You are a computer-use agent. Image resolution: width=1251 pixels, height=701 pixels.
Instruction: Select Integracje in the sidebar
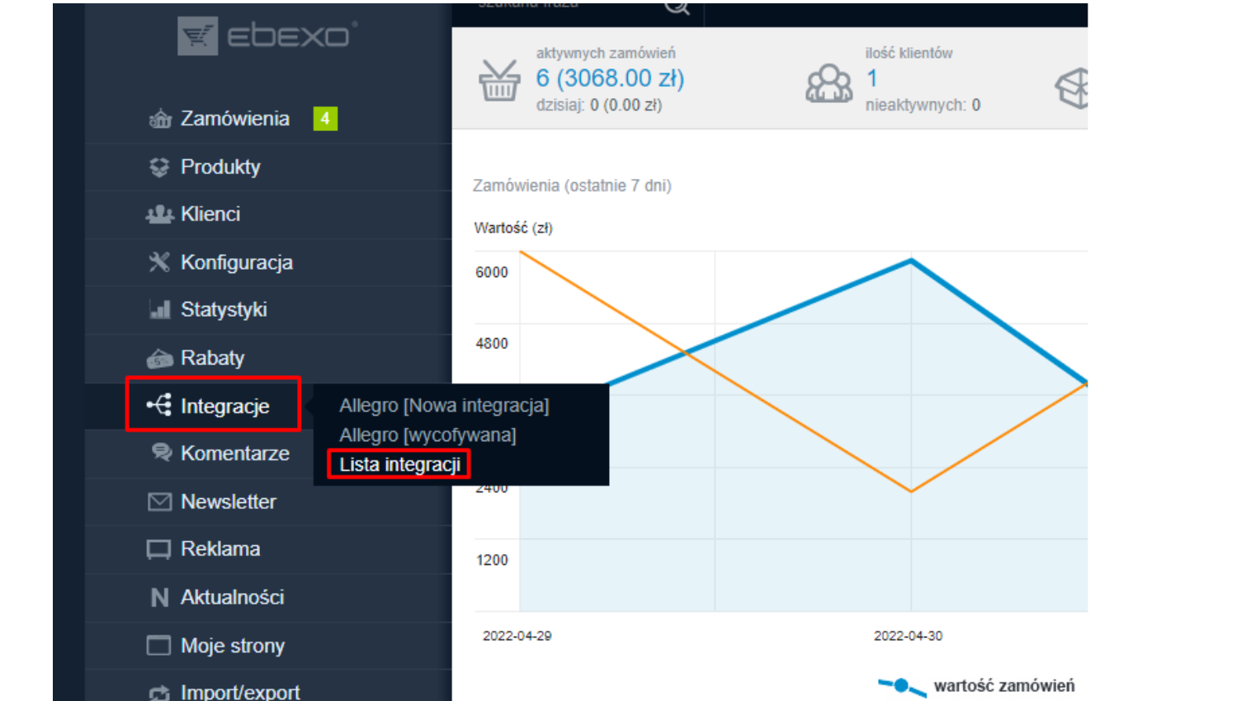225,406
